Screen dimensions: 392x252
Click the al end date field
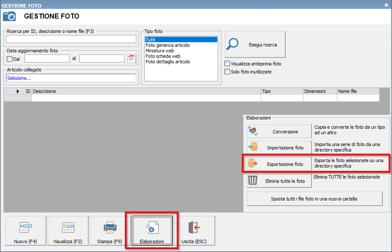[x=102, y=59]
